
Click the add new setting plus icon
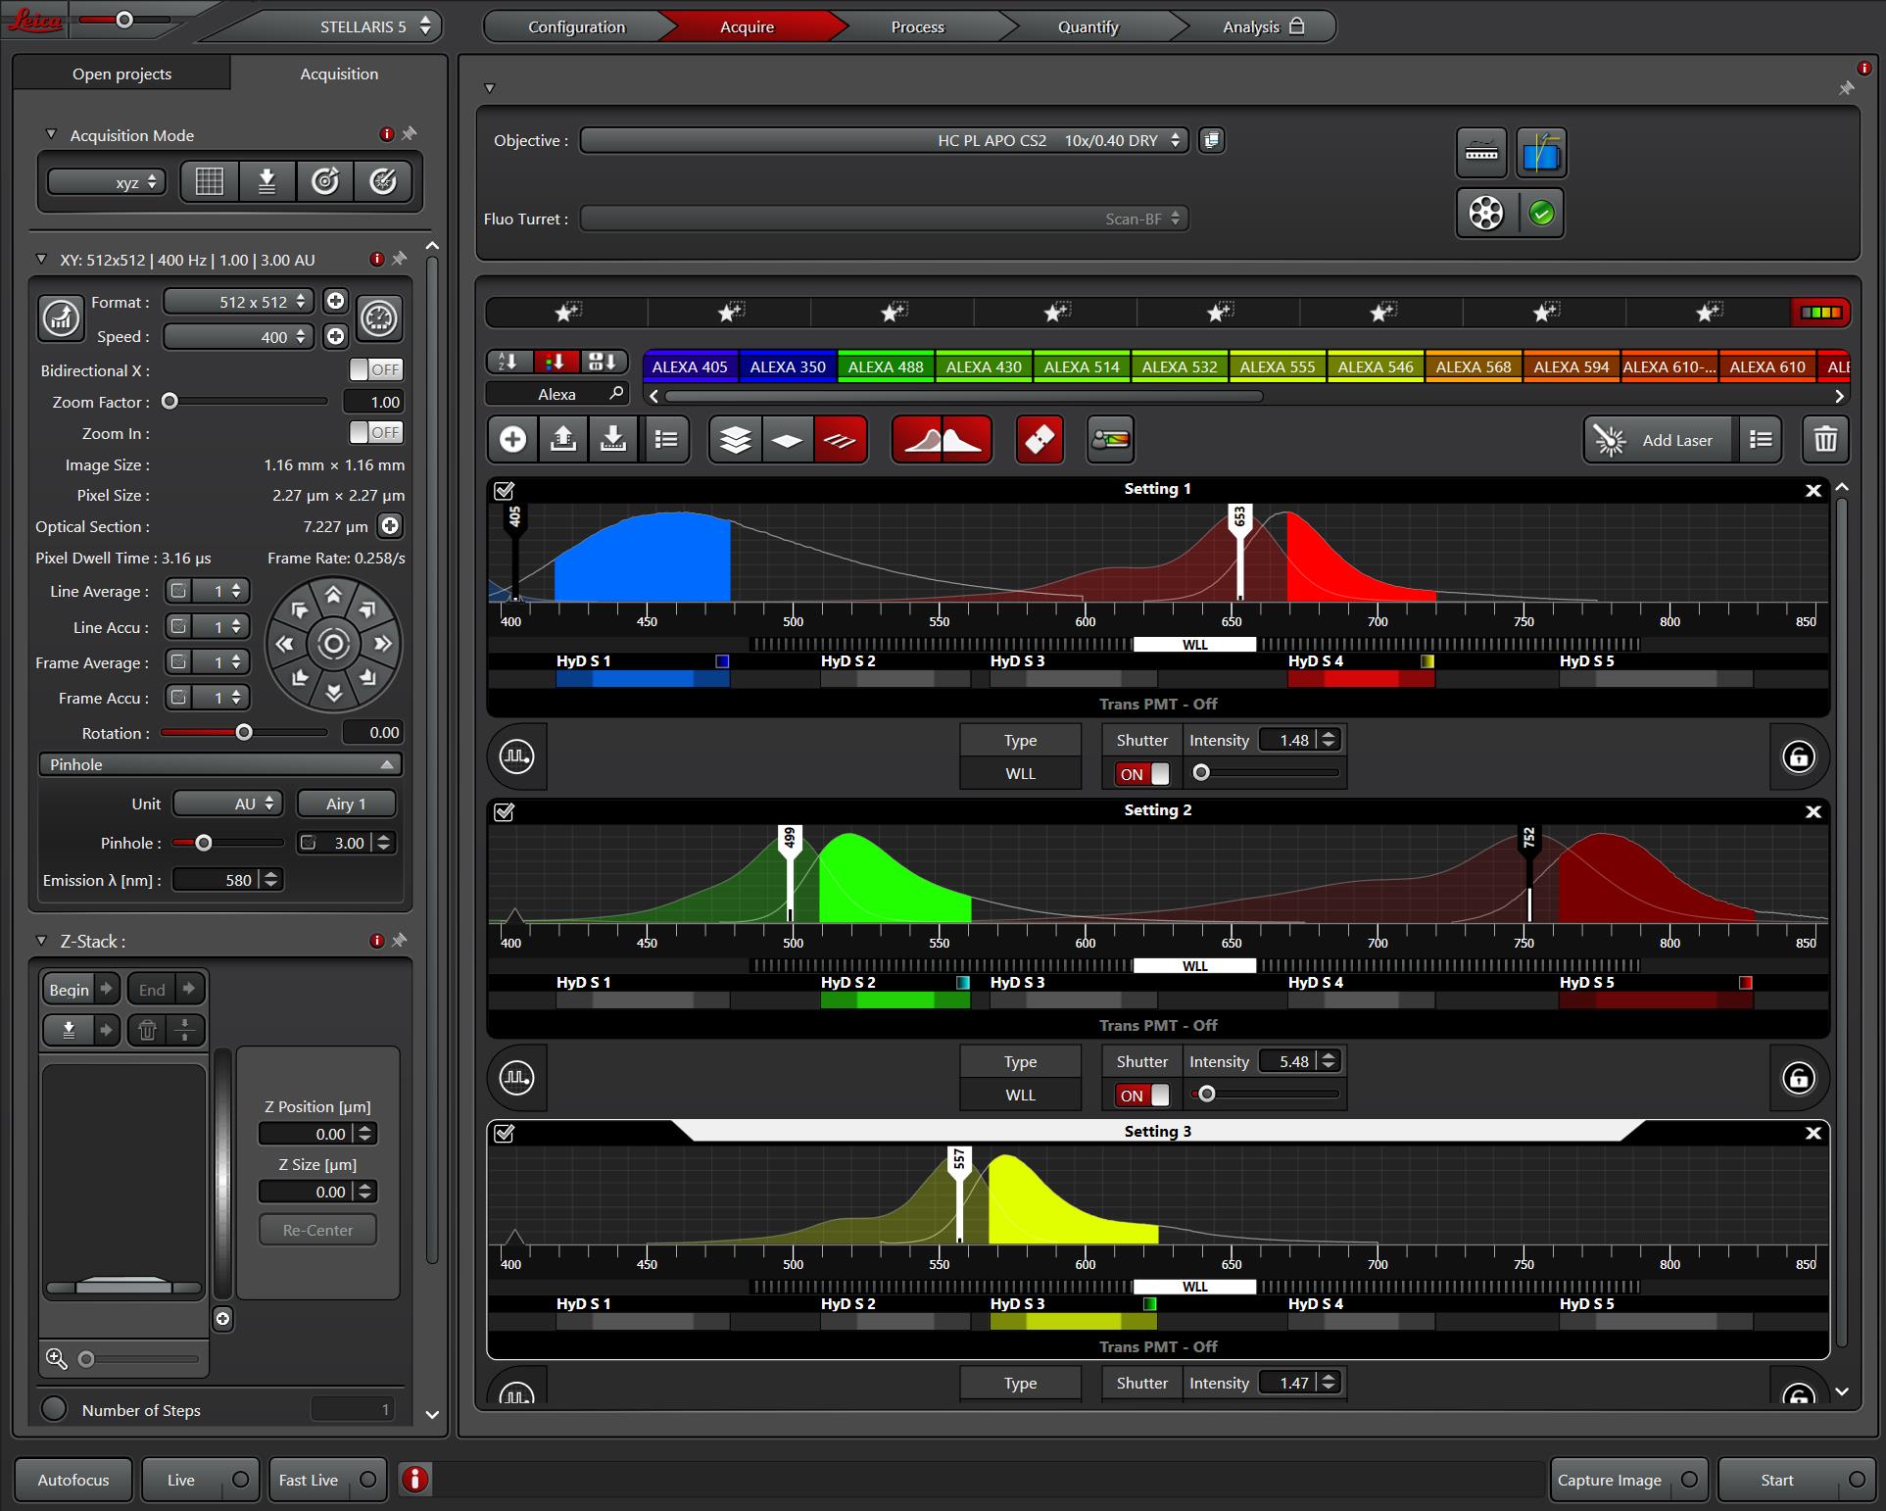point(512,439)
